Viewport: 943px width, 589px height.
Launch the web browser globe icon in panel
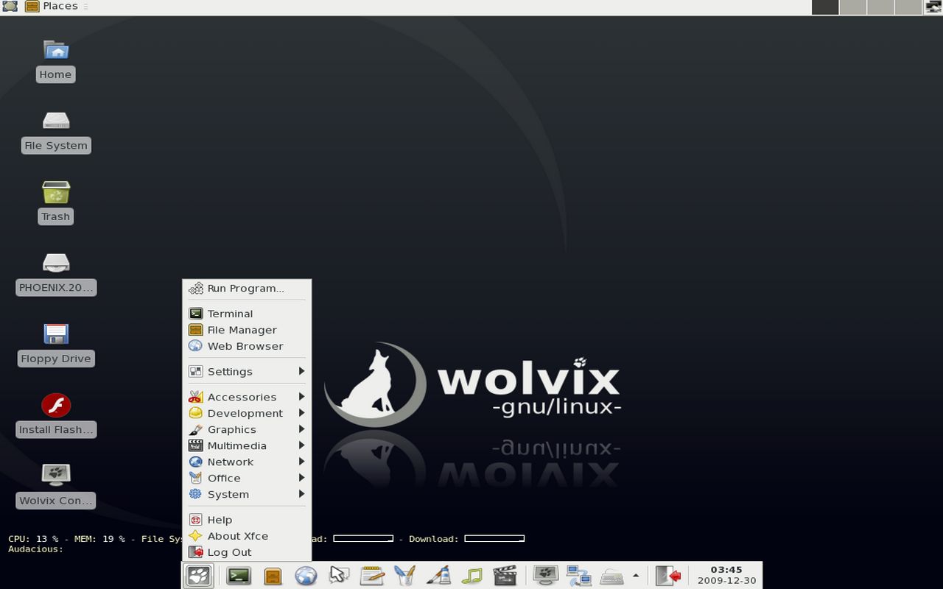pyautogui.click(x=306, y=576)
